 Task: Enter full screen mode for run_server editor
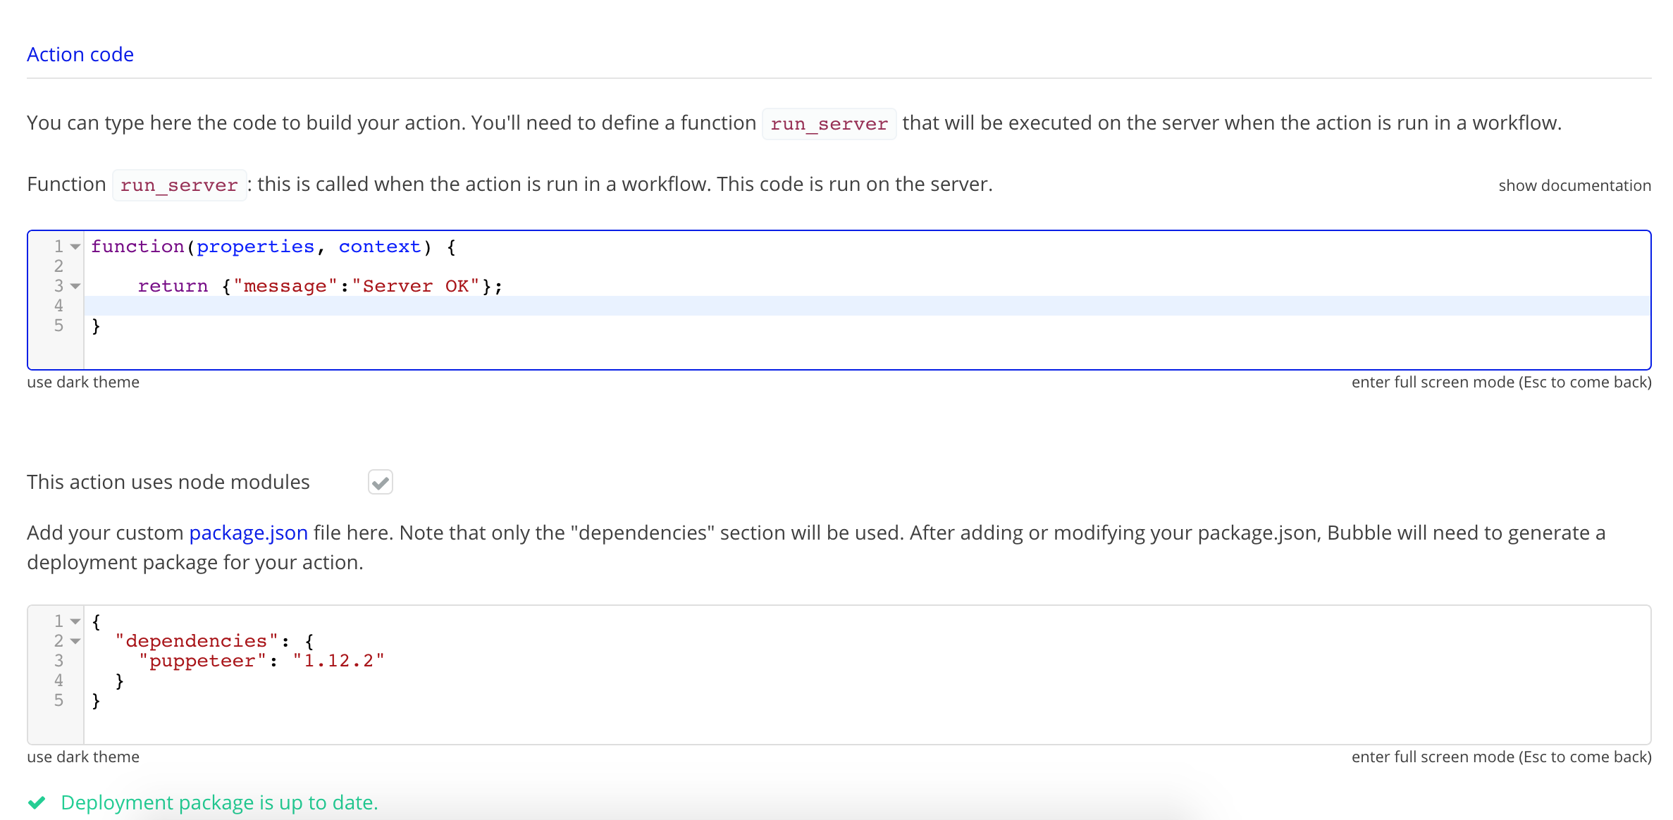(1500, 382)
